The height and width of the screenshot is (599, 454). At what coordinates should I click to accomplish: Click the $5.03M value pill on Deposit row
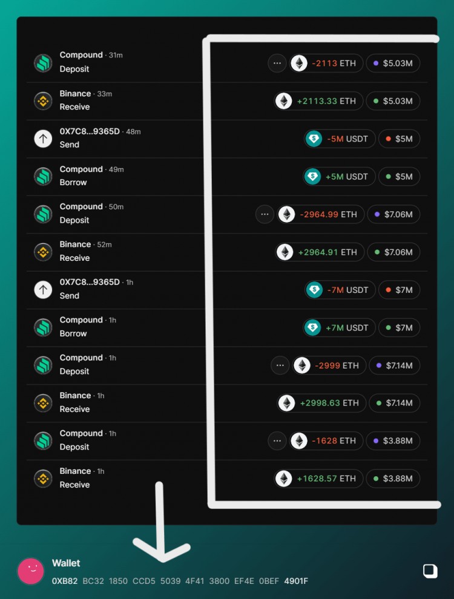[393, 63]
